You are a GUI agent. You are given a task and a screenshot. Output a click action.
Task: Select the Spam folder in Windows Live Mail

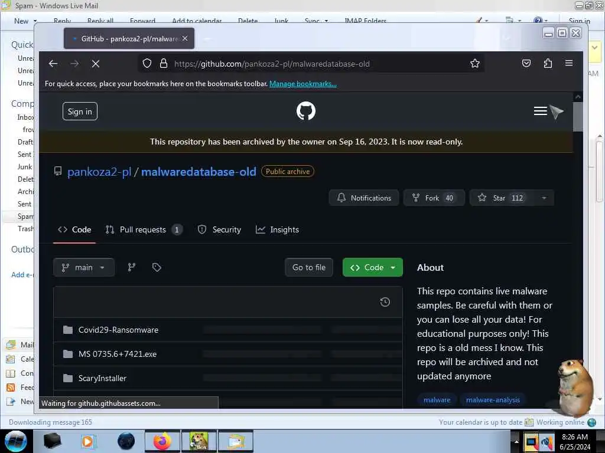coord(25,216)
